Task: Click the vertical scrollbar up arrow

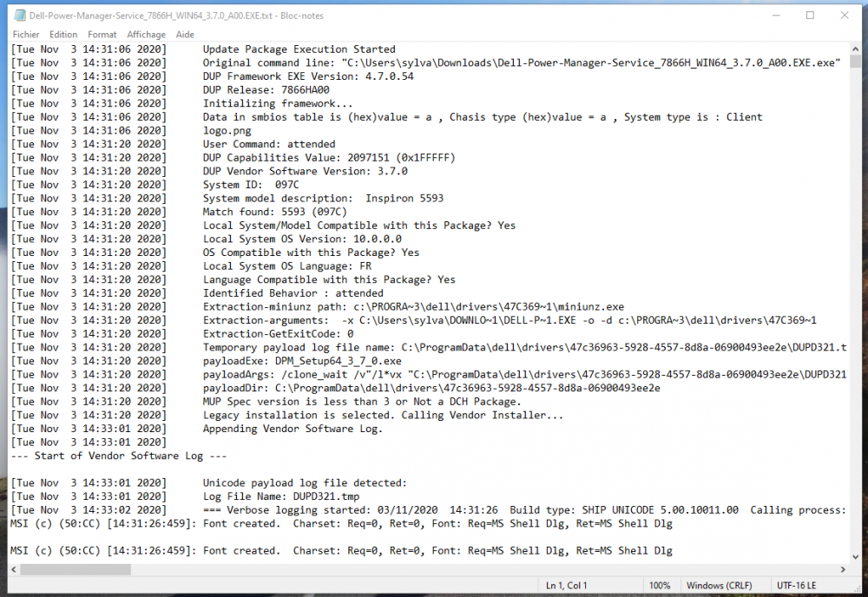Action: pyautogui.click(x=855, y=49)
